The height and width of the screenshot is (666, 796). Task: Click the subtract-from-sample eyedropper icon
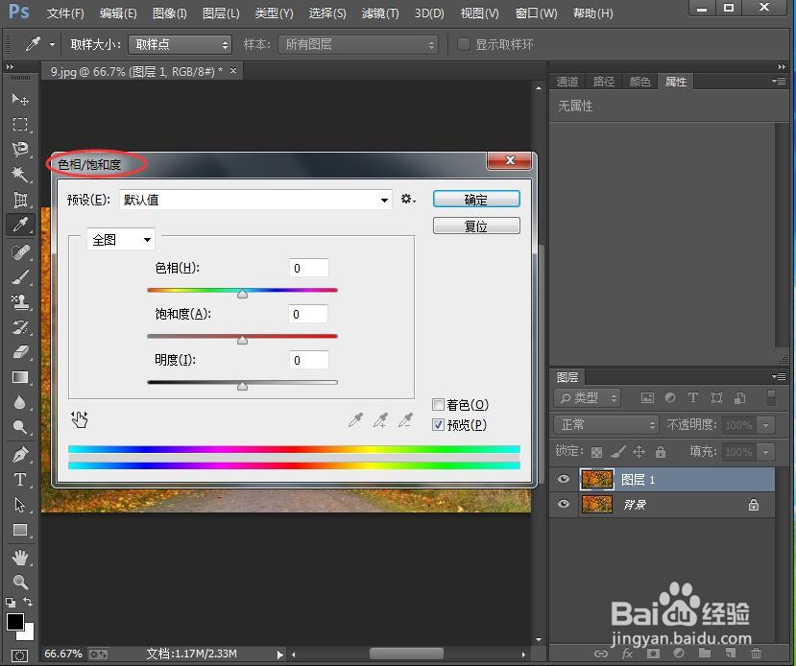point(405,420)
